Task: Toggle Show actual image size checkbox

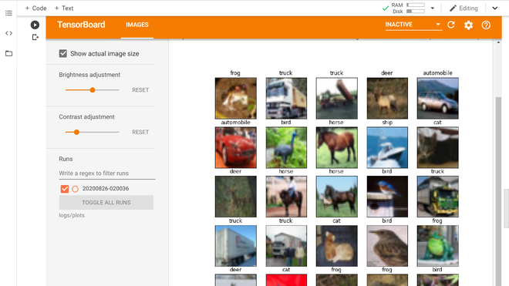Action: pos(63,53)
